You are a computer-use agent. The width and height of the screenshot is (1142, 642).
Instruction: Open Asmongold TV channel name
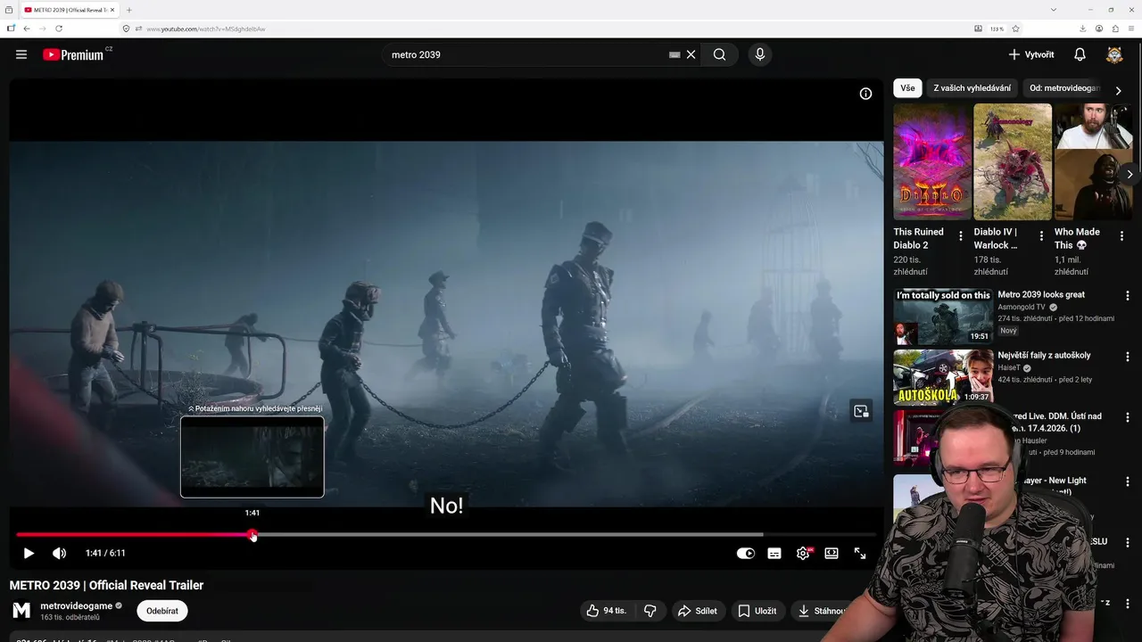1022,307
